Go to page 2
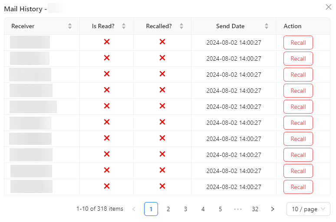Screen dimensions: 336x222 [168, 209]
